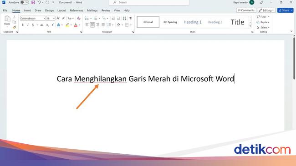Viewport: 296px width, 166px height.
Task: Open the Comments pane
Action: [246, 10]
